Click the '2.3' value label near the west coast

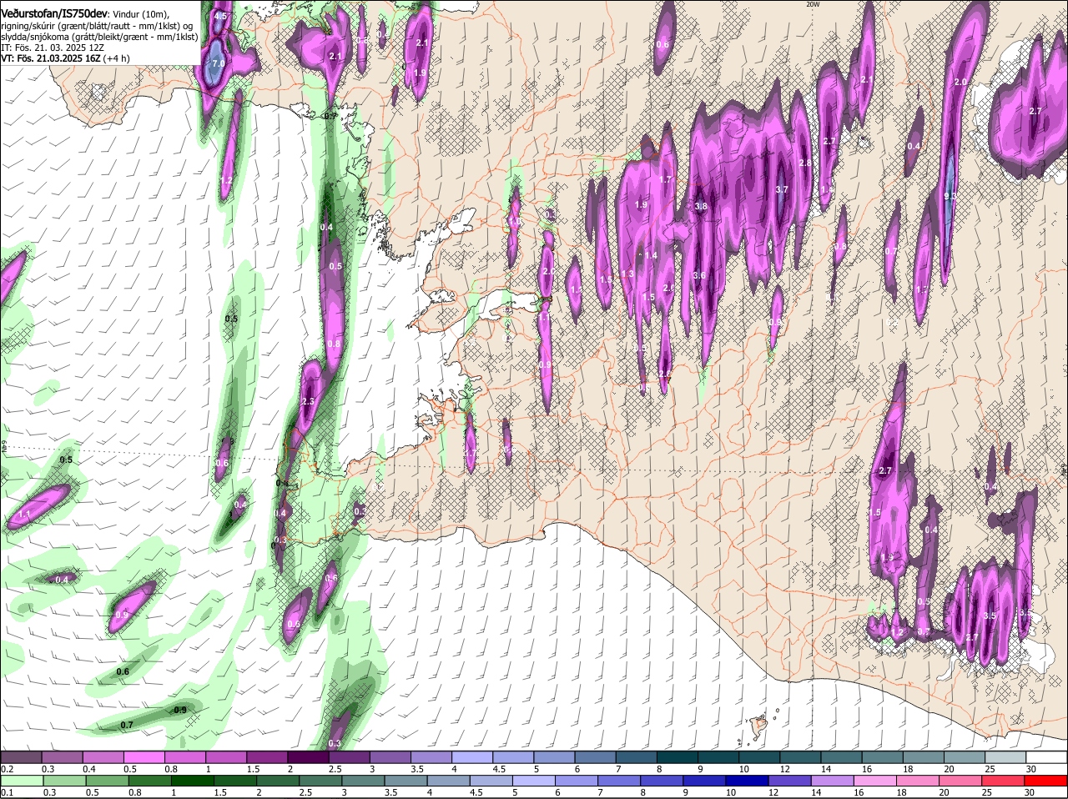point(308,402)
